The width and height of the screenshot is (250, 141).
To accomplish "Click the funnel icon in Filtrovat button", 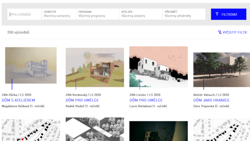I will tap(217, 14).
